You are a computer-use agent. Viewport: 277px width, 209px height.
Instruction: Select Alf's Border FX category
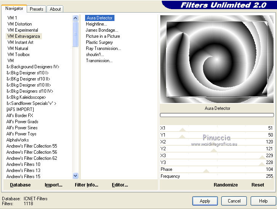19,116
